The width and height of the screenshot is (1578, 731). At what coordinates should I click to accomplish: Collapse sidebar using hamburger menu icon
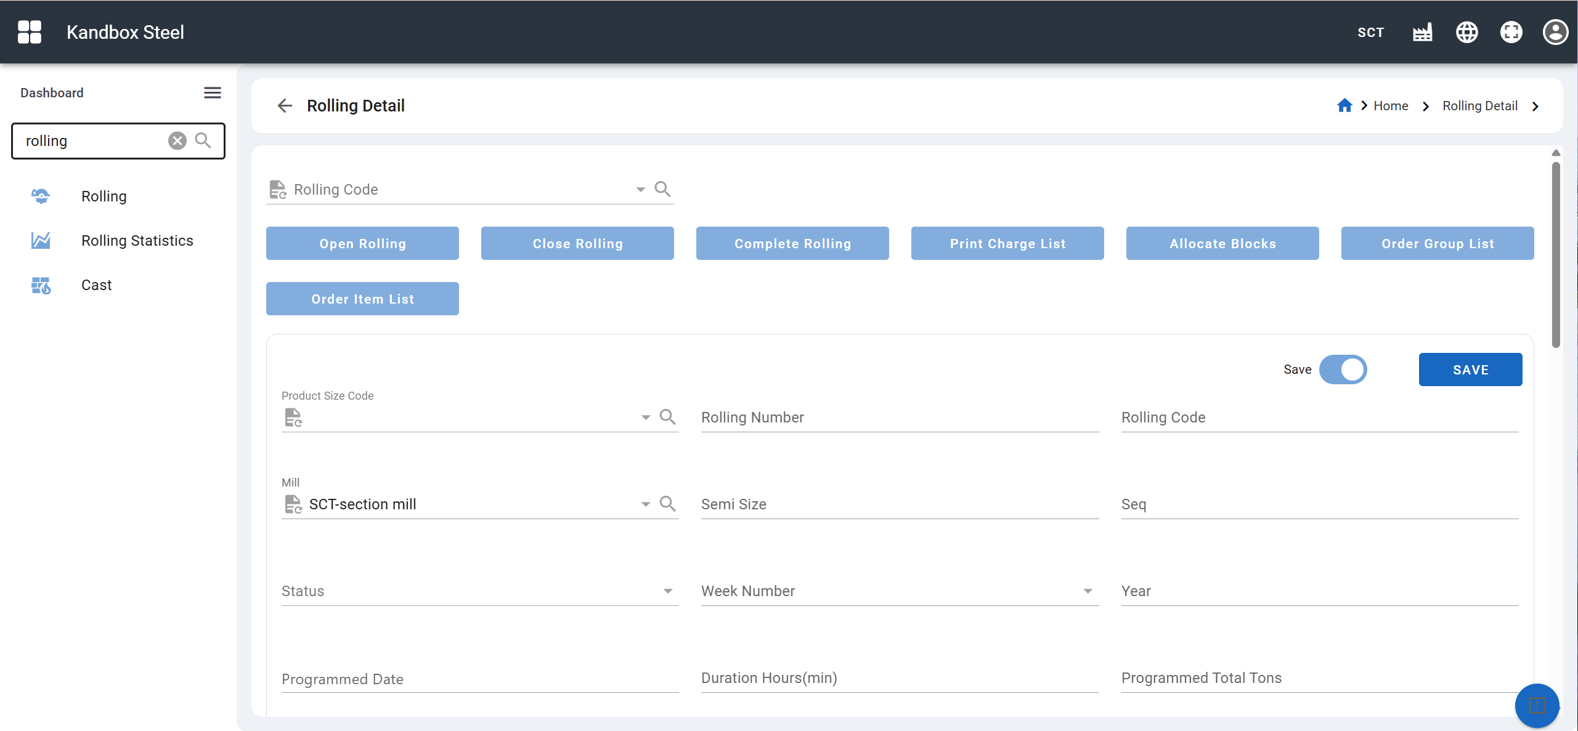tap(213, 93)
